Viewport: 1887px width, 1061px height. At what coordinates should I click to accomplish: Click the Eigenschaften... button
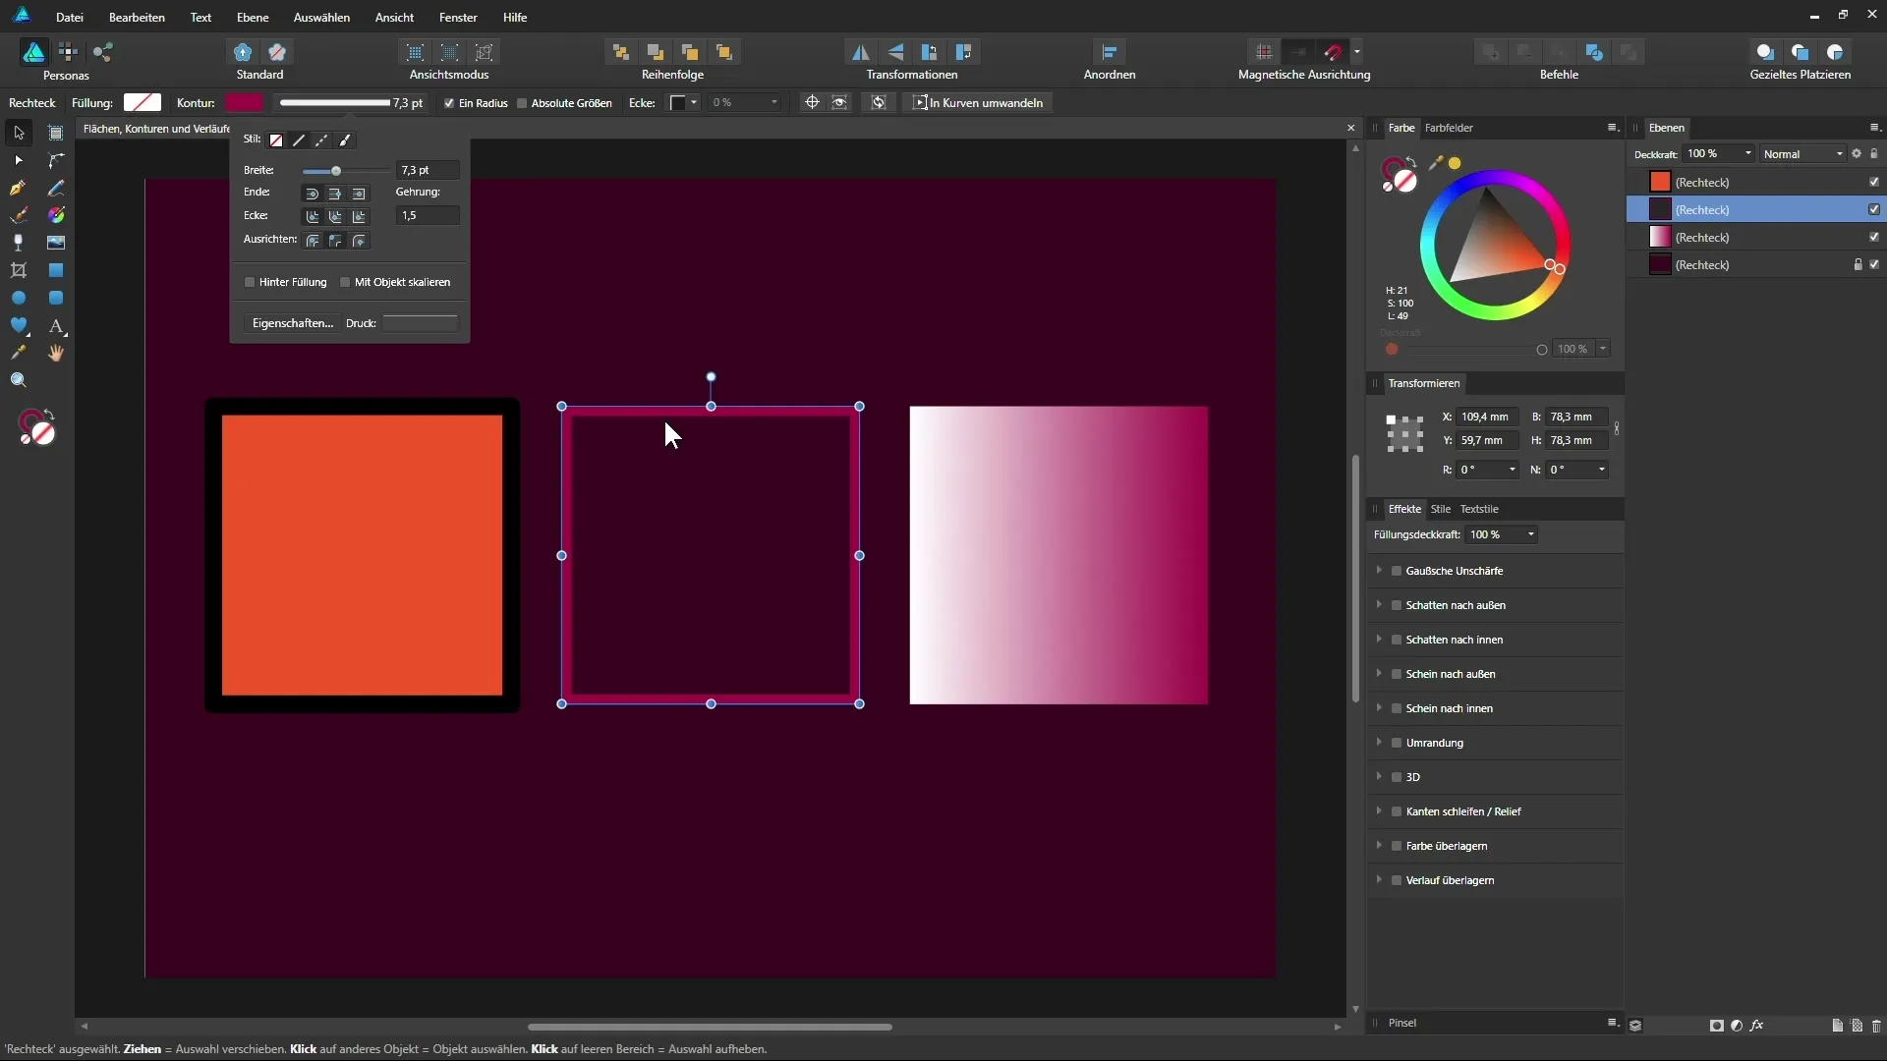click(x=293, y=323)
